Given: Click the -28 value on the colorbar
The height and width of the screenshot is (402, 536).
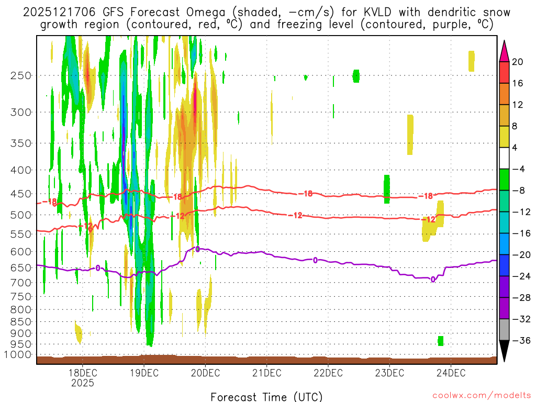Looking at the screenshot, I should [521, 297].
